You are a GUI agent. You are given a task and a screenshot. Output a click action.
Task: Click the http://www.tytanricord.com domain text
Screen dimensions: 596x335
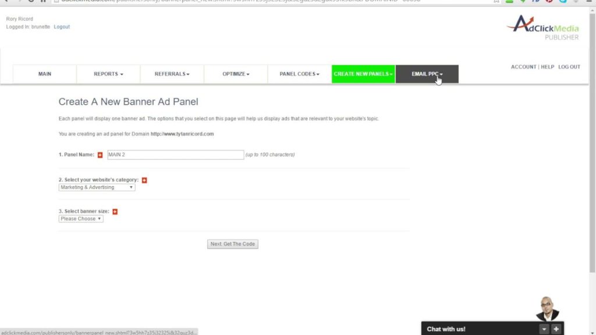182,134
